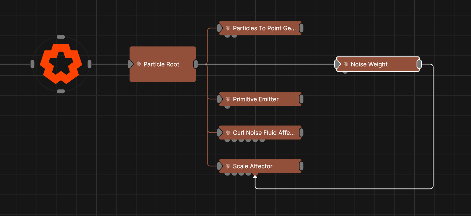Select the Scale Affector node by its label
This screenshot has width=471, height=216.
click(x=253, y=166)
